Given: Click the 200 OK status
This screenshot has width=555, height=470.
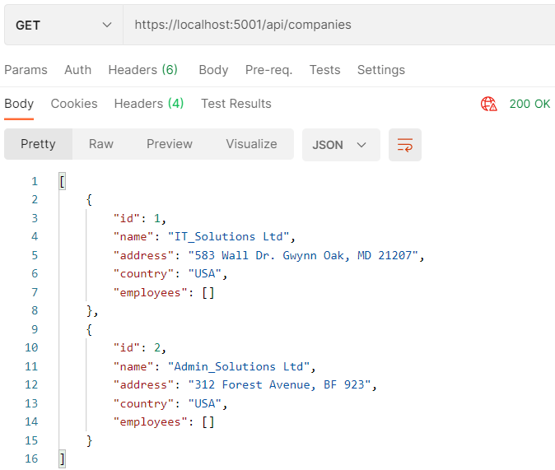Looking at the screenshot, I should pyautogui.click(x=529, y=104).
